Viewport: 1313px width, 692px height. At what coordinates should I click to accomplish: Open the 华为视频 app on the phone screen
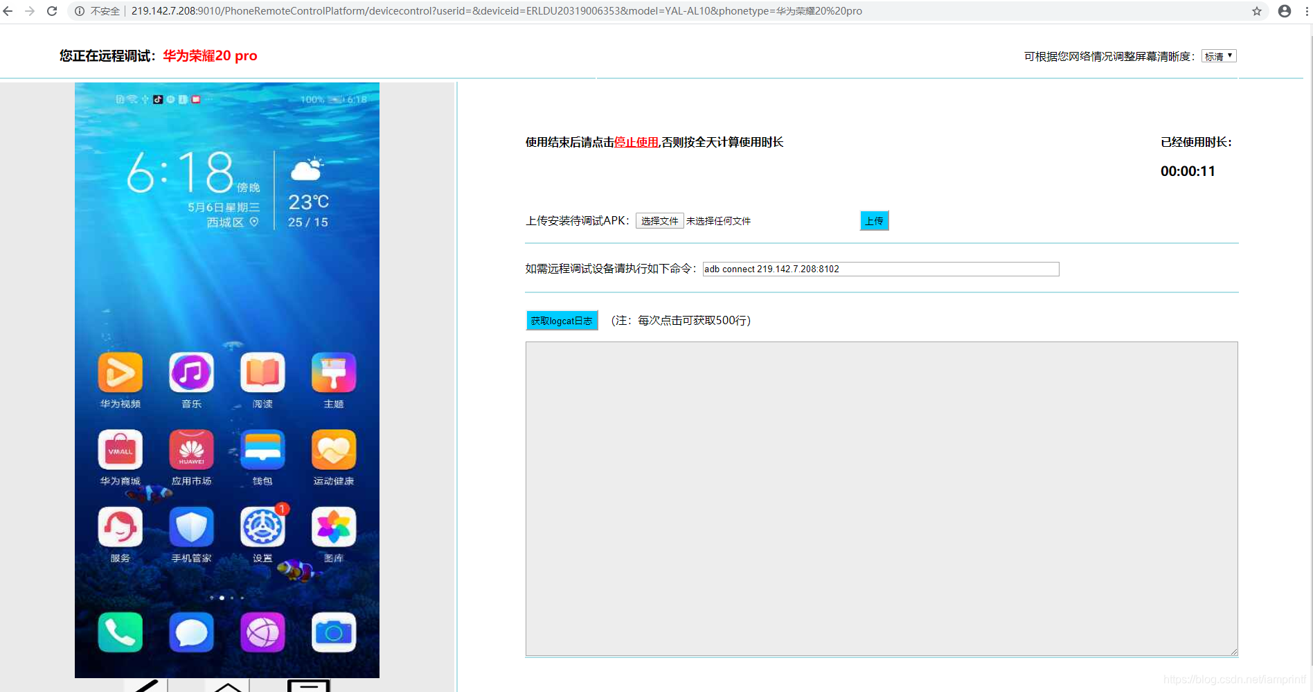120,372
